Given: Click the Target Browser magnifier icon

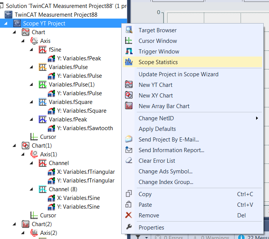Looking at the screenshot, I should 129,30.
